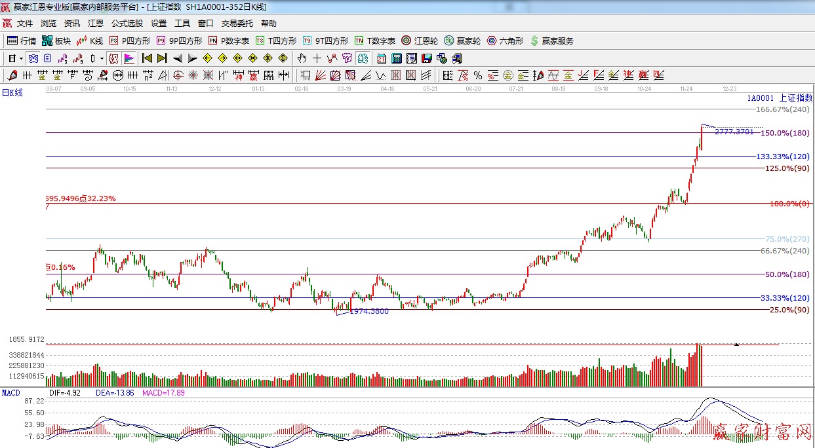The height and width of the screenshot is (448, 815).
Task: Toggle the red framed 权 adjustment button
Action: pos(113,58)
